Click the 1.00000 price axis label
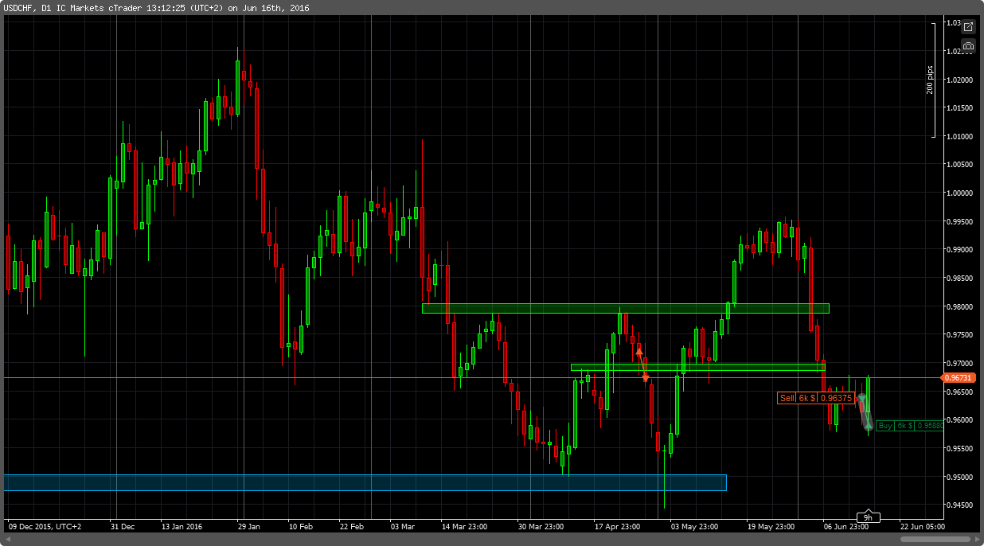The width and height of the screenshot is (984, 546). click(959, 193)
